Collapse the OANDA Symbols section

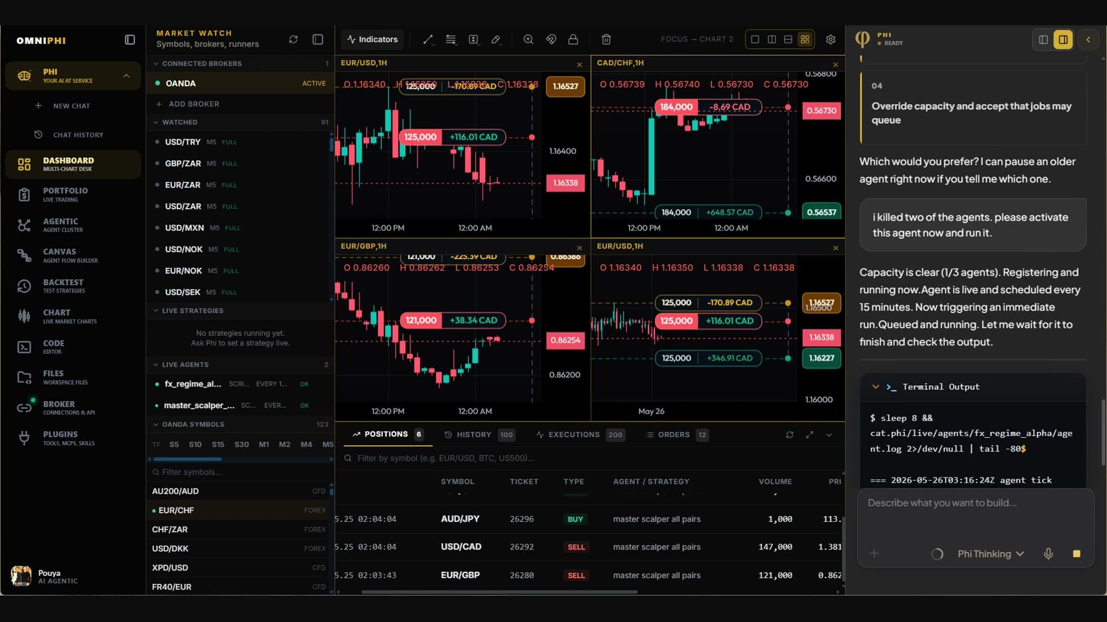tap(156, 424)
